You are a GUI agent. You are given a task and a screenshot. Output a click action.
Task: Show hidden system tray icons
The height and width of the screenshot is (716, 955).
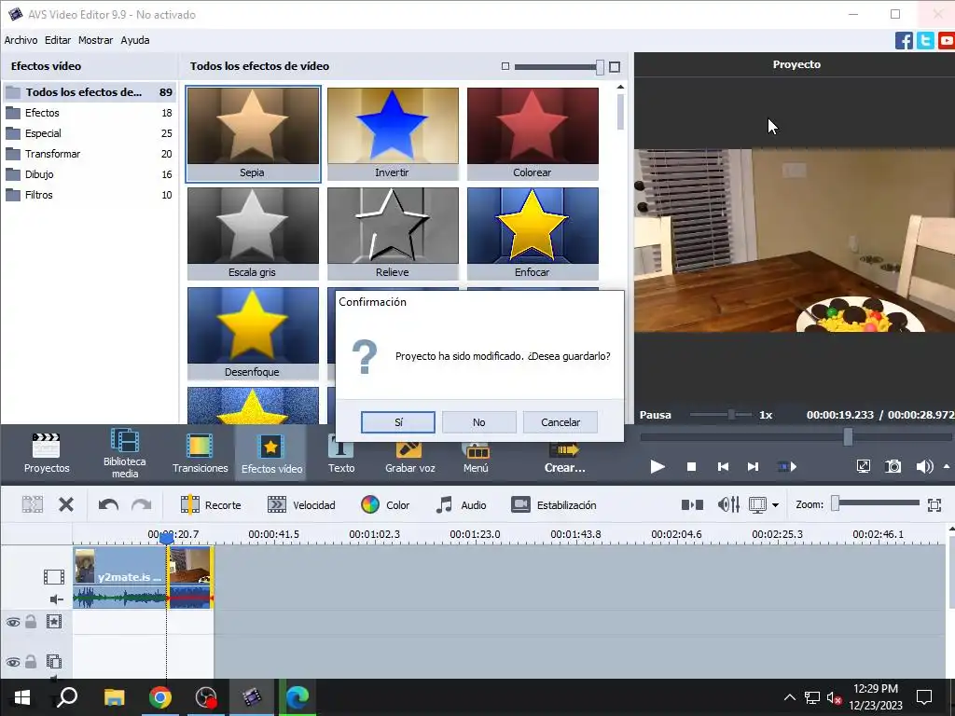[789, 697]
